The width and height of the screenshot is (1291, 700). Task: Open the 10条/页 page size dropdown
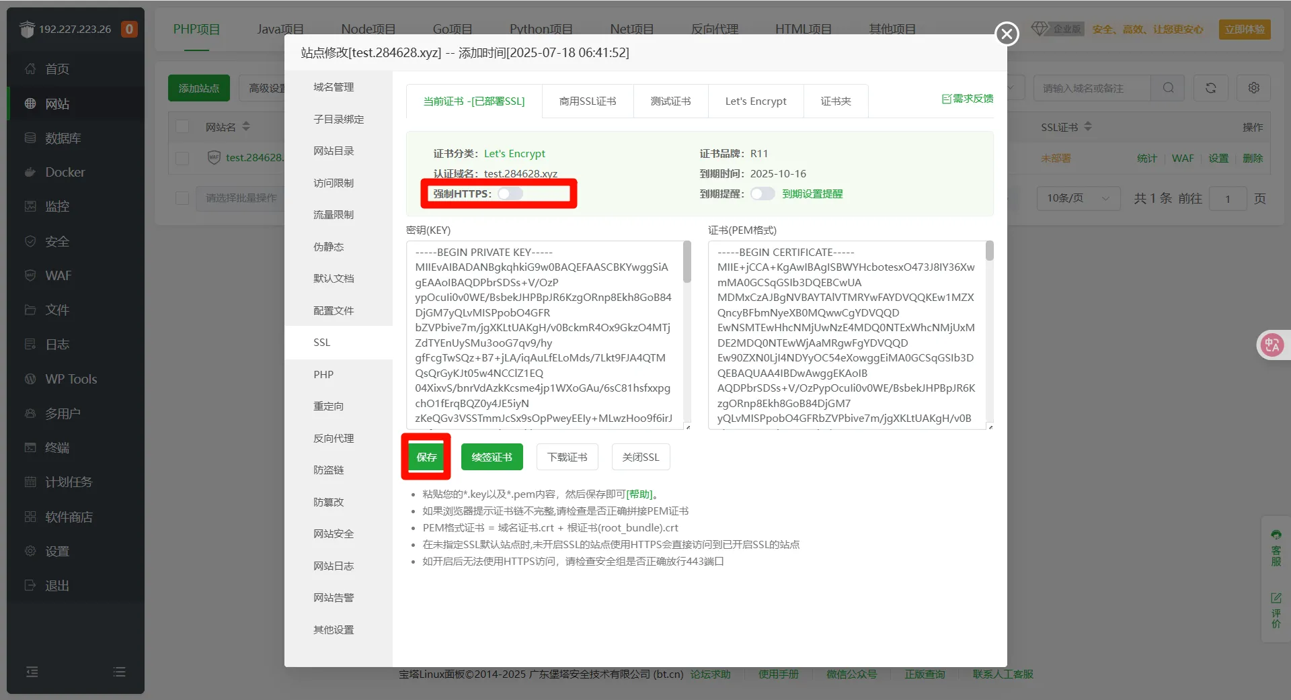tap(1077, 198)
